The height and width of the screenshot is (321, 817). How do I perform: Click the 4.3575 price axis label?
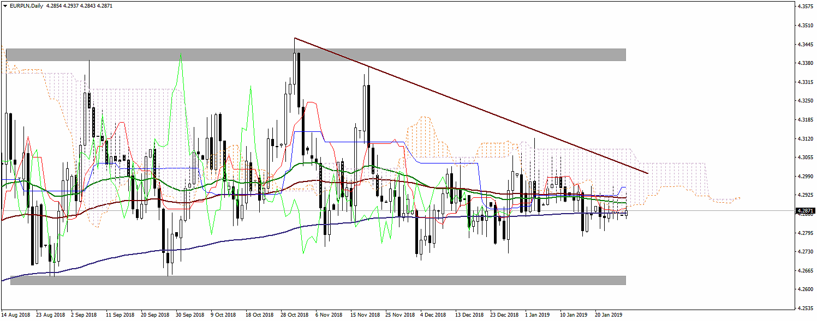tap(805, 7)
